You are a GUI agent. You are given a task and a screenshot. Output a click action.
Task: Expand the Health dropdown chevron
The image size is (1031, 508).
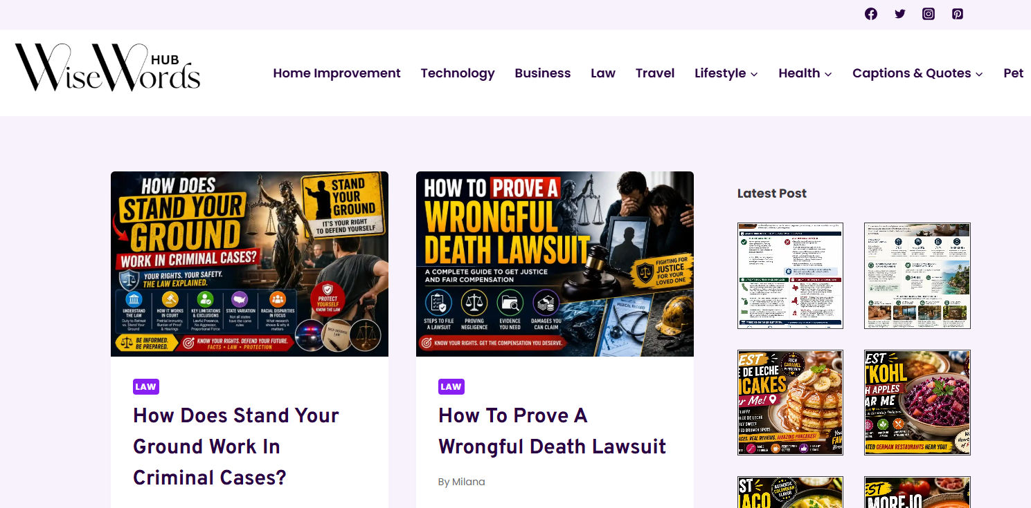(828, 74)
